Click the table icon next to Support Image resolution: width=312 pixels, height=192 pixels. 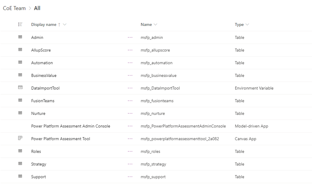[x=20, y=176]
